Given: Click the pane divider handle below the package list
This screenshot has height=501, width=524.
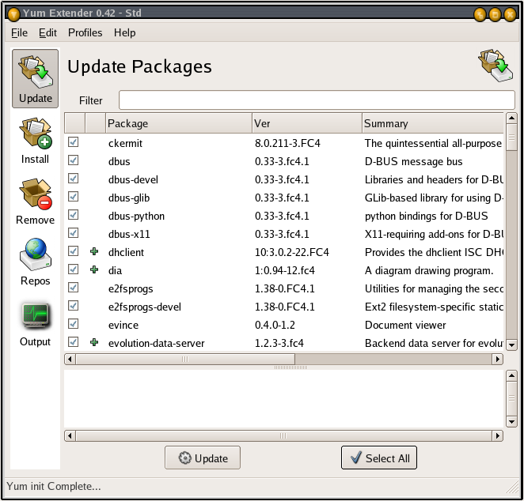Looking at the screenshot, I should coord(290,367).
